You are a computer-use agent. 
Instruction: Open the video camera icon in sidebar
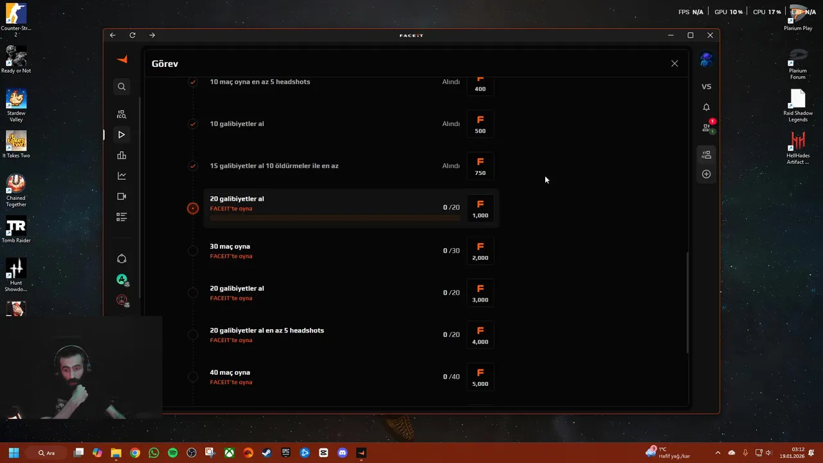click(x=122, y=196)
